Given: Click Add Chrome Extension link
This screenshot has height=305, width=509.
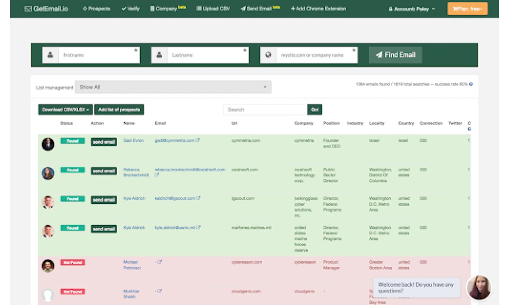Looking at the screenshot, I should pos(318,9).
